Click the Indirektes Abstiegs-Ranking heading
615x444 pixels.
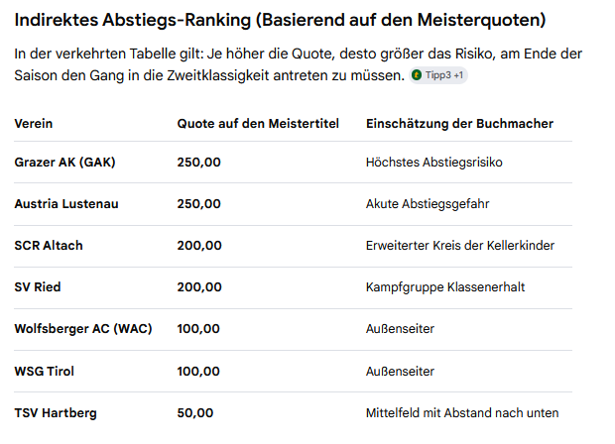(280, 20)
